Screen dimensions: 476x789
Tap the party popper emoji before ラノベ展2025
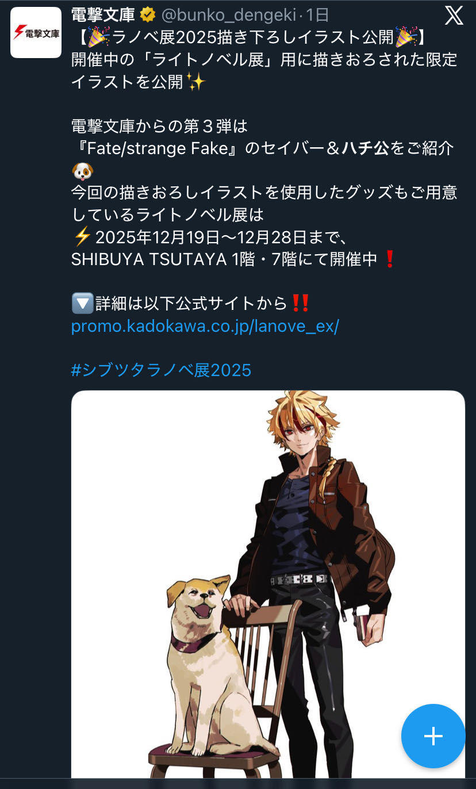click(x=98, y=38)
